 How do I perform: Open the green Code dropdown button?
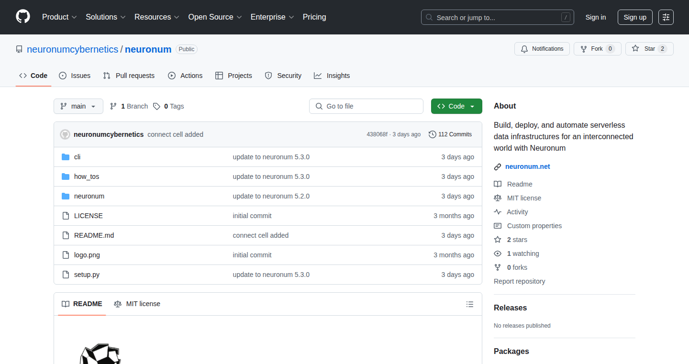(456, 106)
